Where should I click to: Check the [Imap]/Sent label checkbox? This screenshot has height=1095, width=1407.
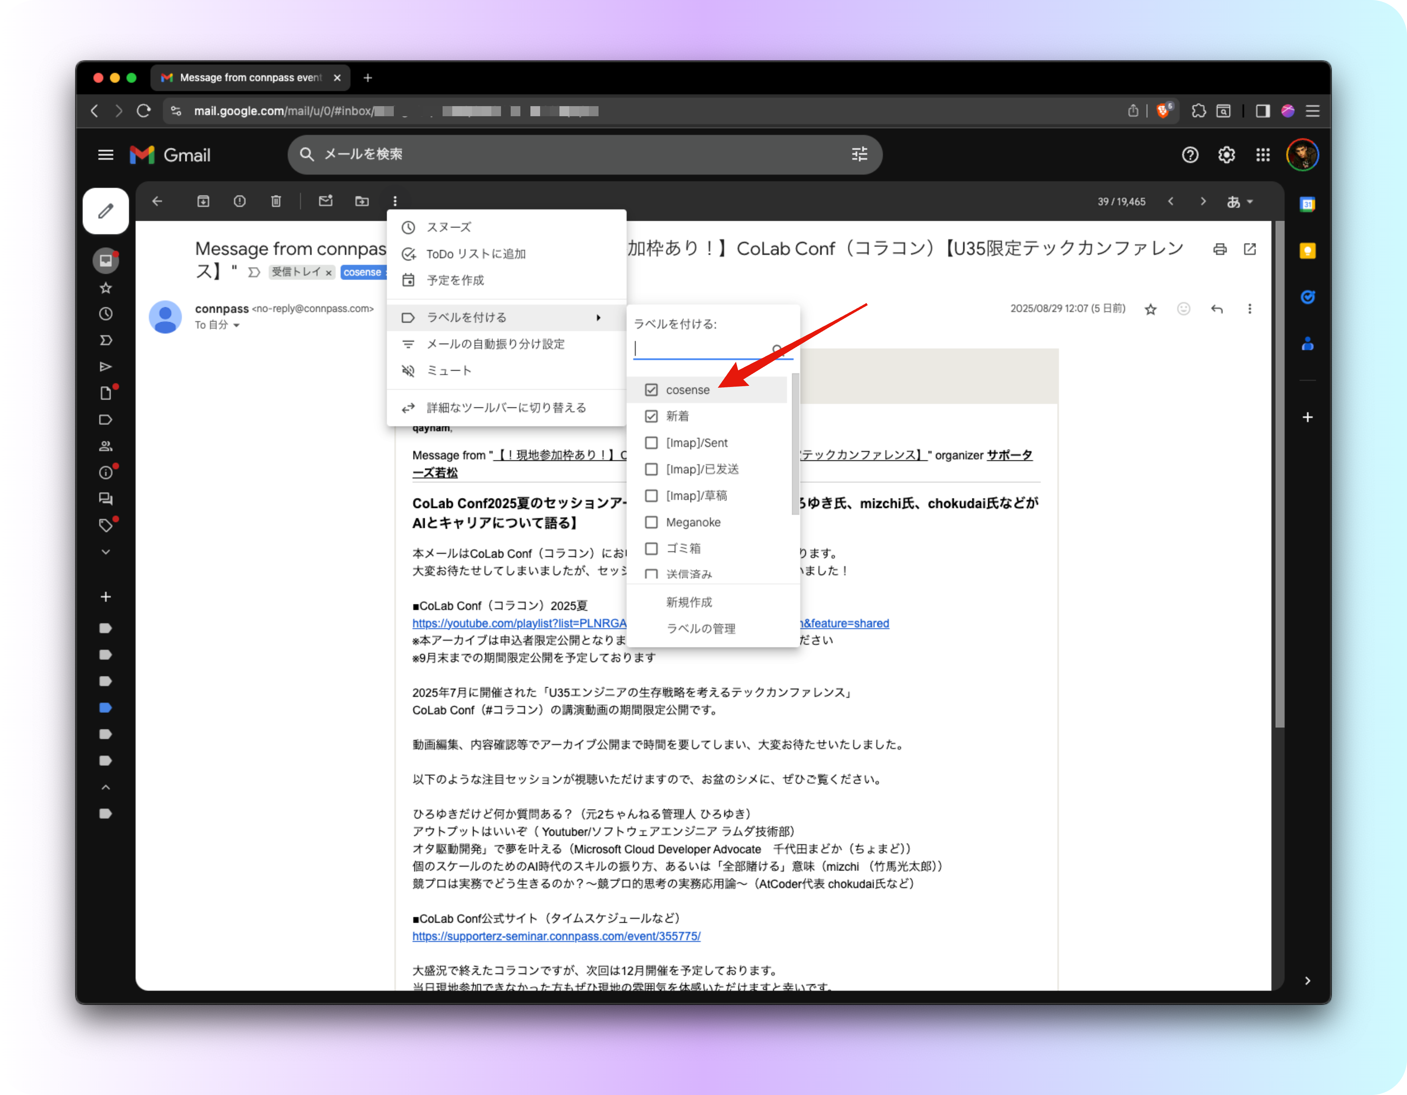[651, 443]
